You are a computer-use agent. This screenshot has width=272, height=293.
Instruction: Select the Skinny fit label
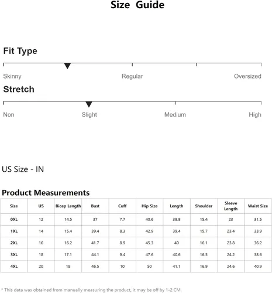(12, 76)
